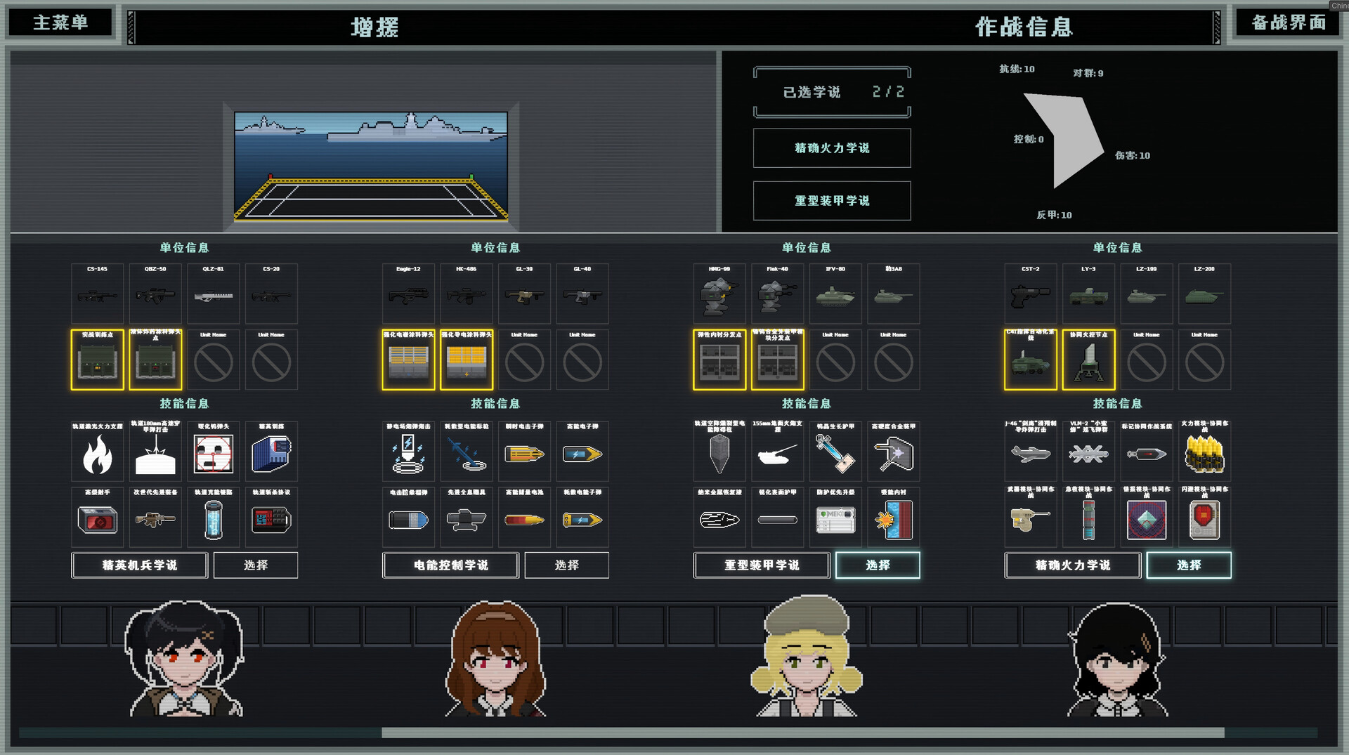Enable 选择 for 精英机兵学说 doctrine
The image size is (1349, 755).
pyautogui.click(x=256, y=565)
